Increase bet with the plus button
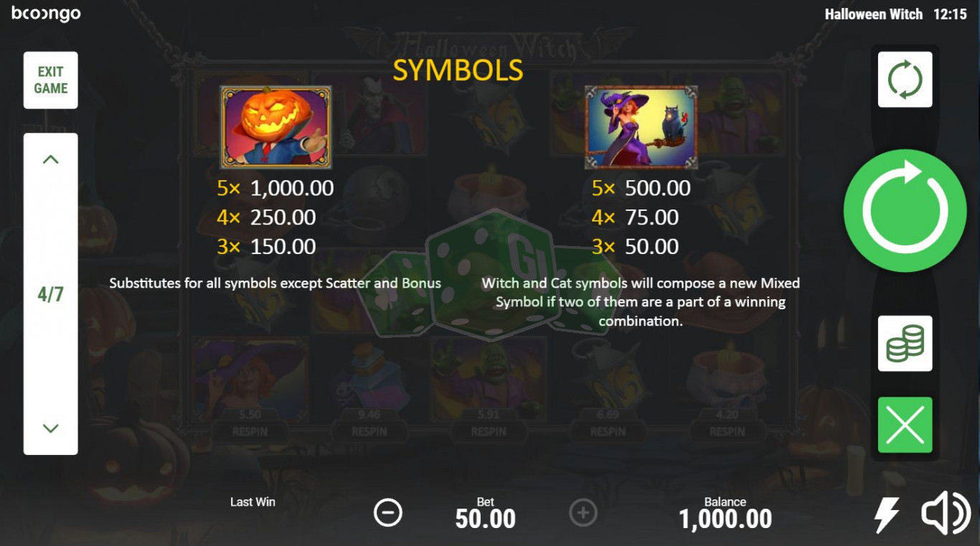This screenshot has width=980, height=546. coord(583,513)
